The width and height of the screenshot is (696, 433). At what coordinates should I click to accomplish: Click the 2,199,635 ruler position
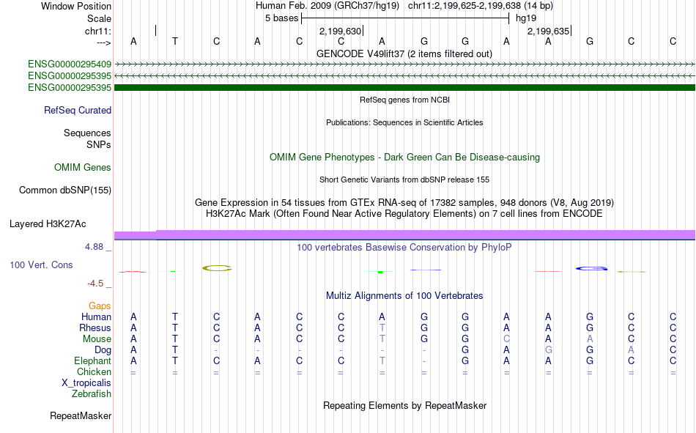click(548, 31)
